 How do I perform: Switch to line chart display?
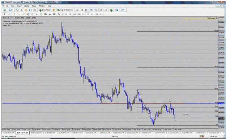pyautogui.click(x=86, y=10)
